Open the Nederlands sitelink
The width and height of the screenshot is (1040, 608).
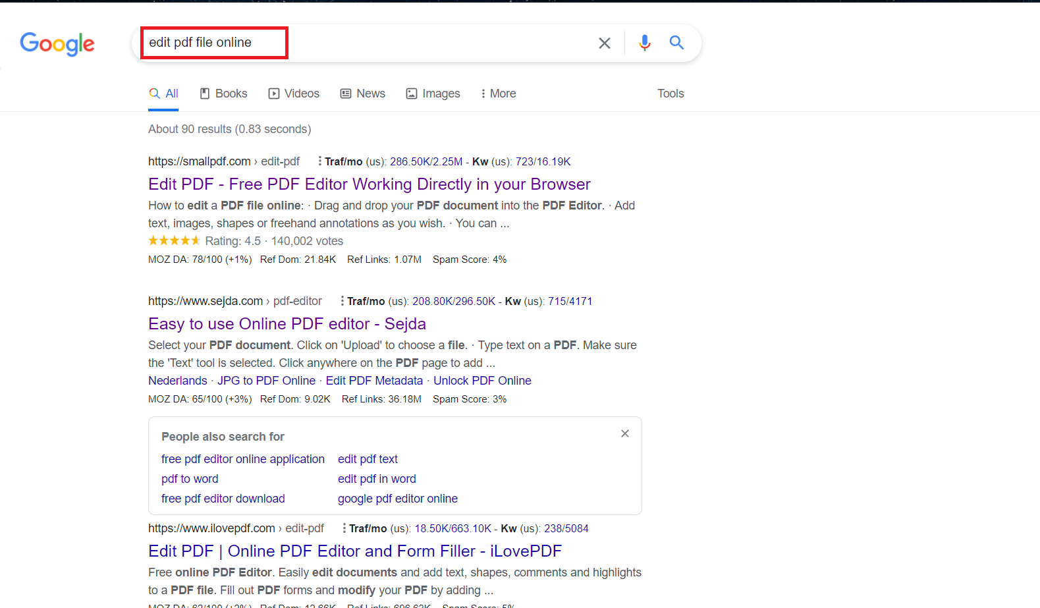click(x=178, y=381)
